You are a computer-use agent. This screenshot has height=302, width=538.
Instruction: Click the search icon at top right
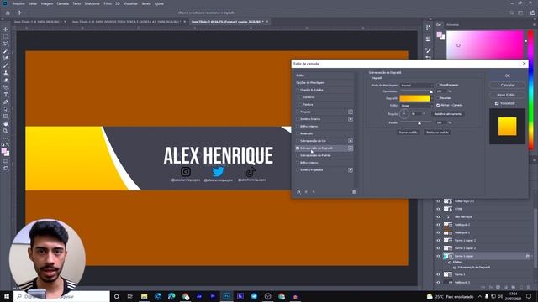[x=512, y=13]
